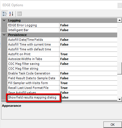The height and width of the screenshot is (128, 122).
Task: Select the Enable Task Code Generation row
Action: click(62, 73)
